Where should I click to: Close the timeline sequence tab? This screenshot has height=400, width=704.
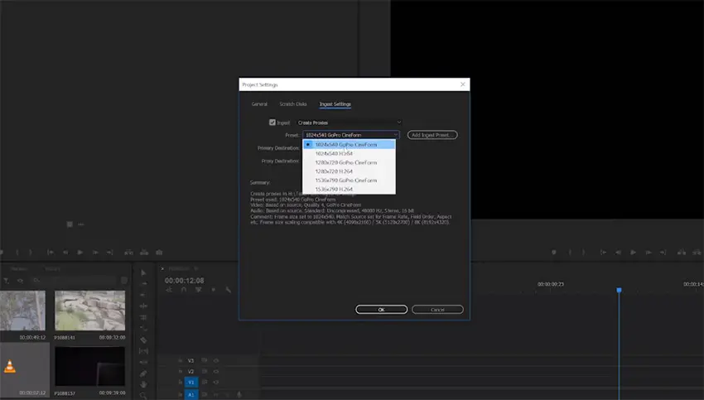tap(162, 268)
